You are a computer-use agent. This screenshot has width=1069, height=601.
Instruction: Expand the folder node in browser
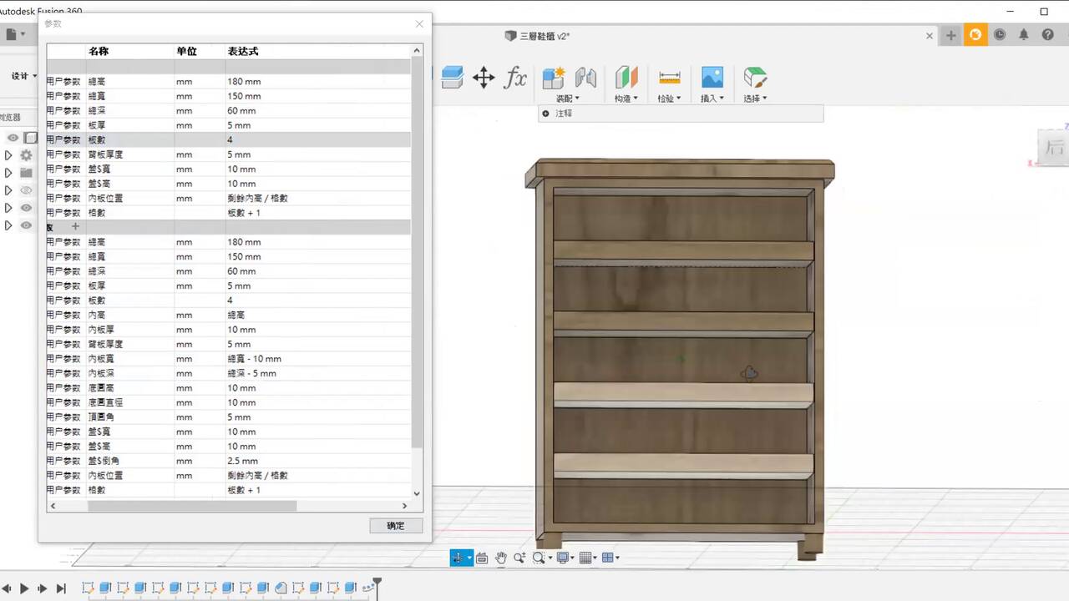coord(8,173)
